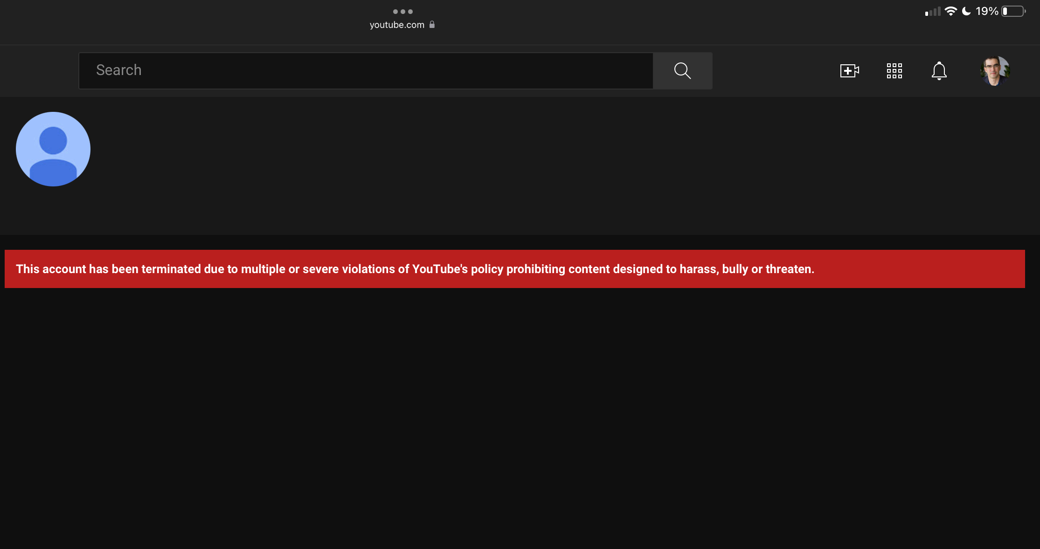Open the notifications bell icon
1040x549 pixels.
[939, 71]
